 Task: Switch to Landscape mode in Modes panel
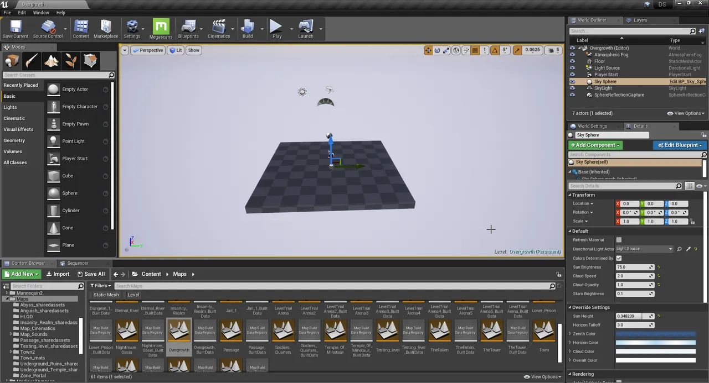[52, 61]
